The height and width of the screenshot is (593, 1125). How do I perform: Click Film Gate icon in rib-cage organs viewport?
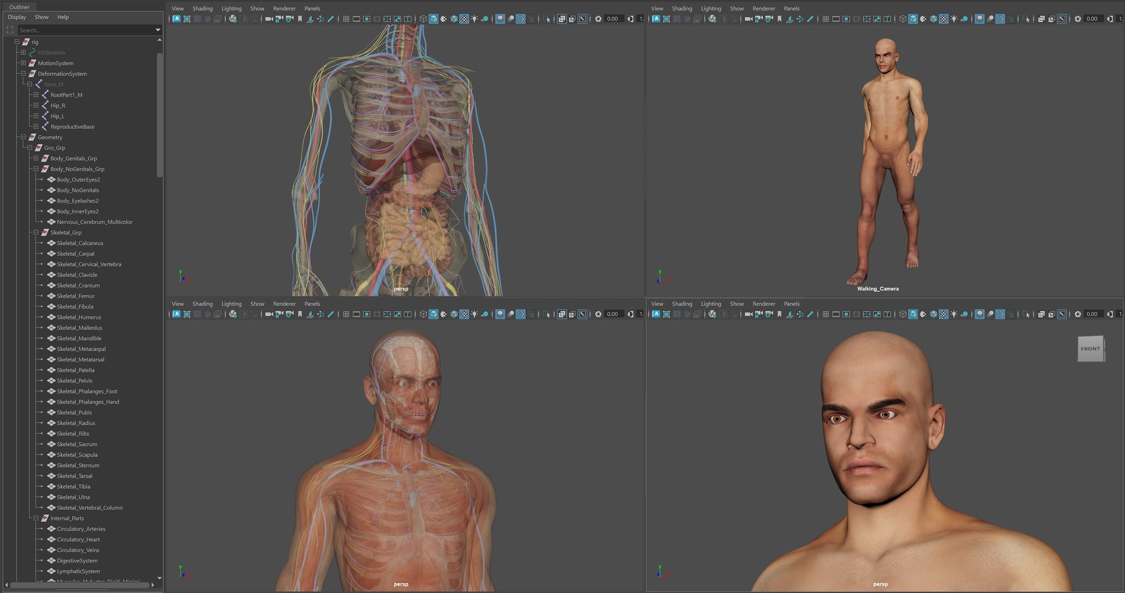click(x=356, y=19)
